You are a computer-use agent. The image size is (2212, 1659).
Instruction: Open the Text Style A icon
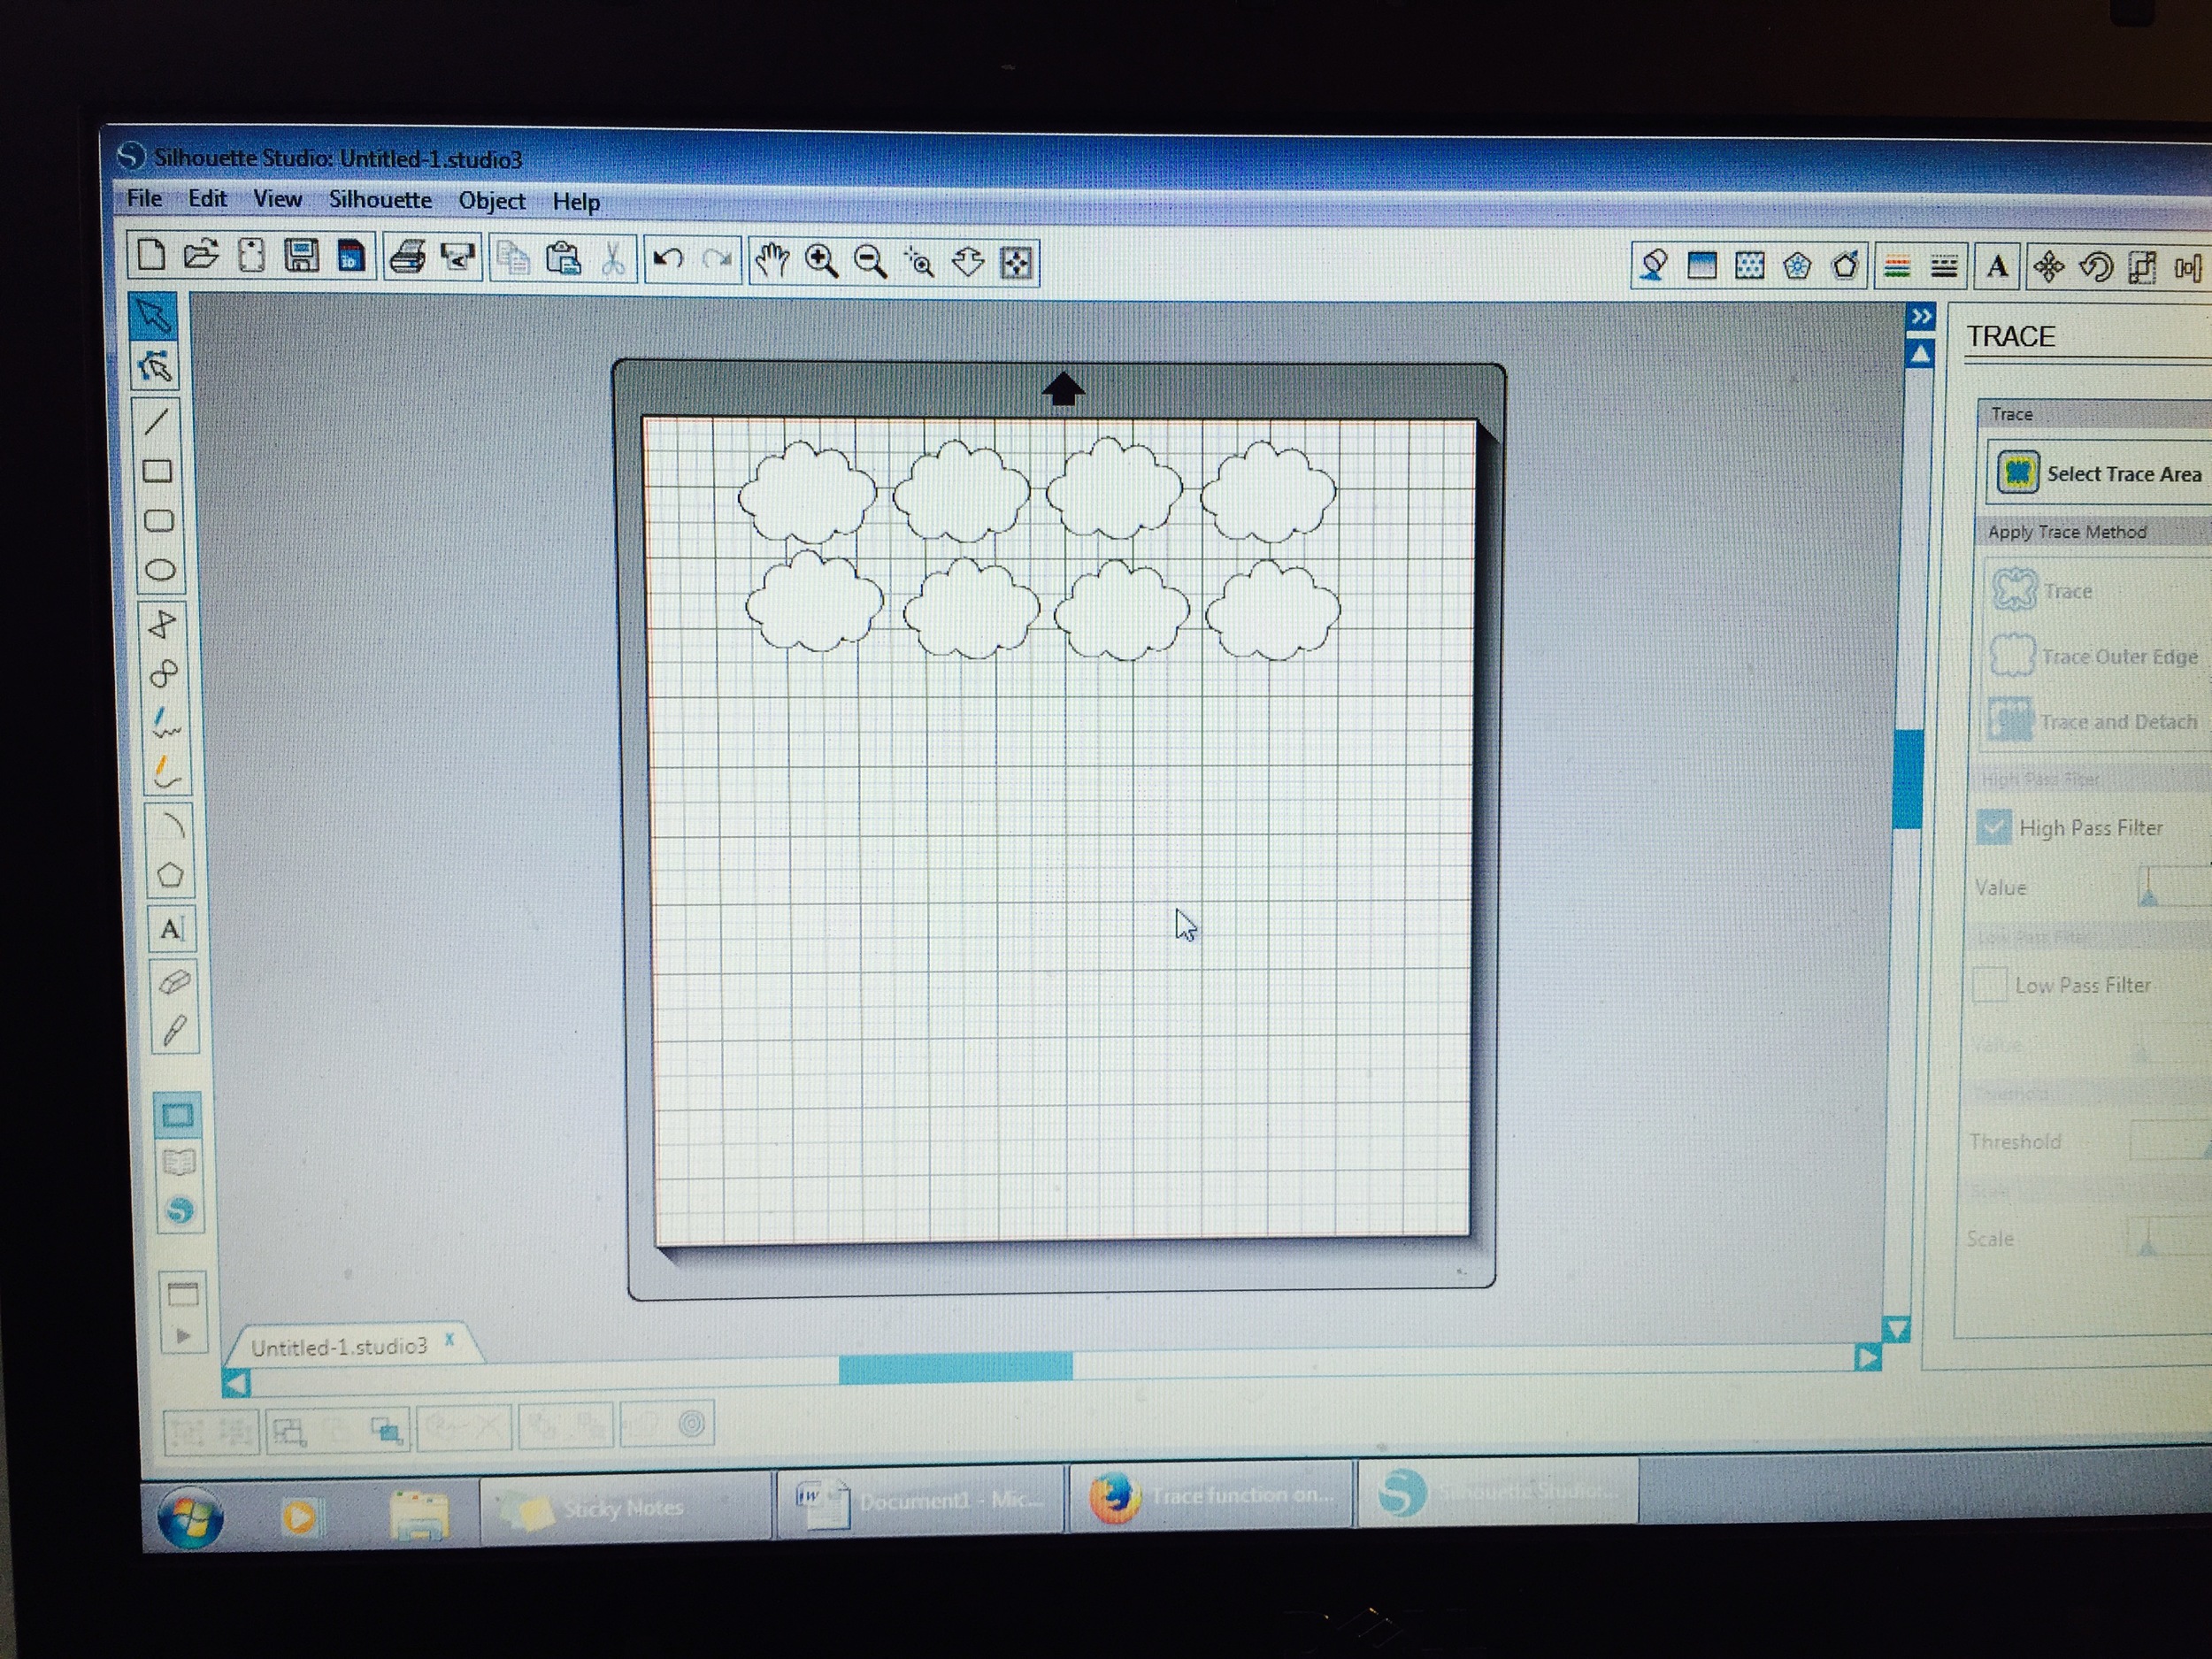[x=1998, y=267]
